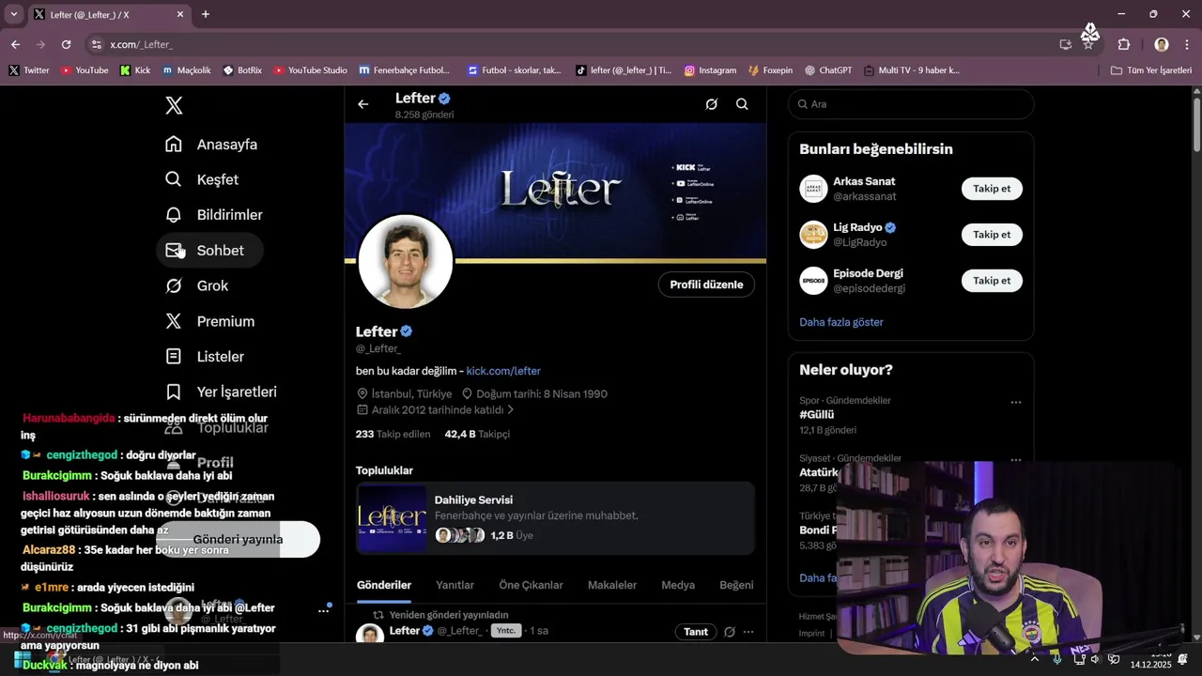Switch to Yanıtlar tab
The image size is (1202, 676).
coord(455,585)
